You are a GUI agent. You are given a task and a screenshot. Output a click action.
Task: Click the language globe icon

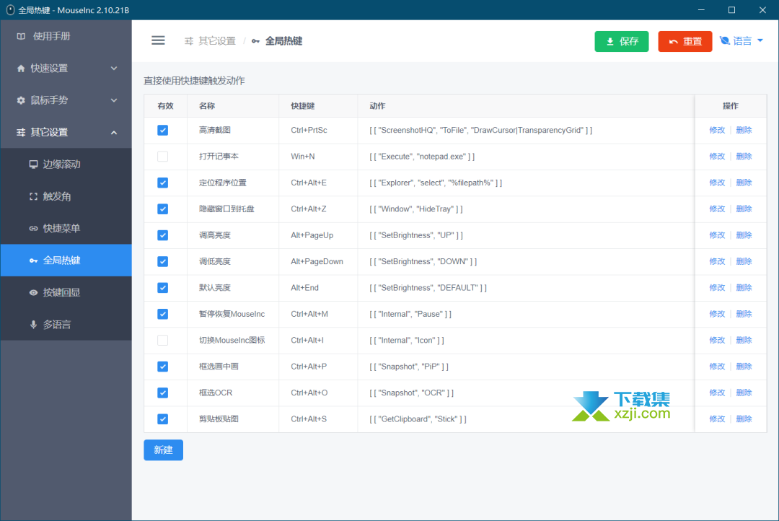(725, 40)
